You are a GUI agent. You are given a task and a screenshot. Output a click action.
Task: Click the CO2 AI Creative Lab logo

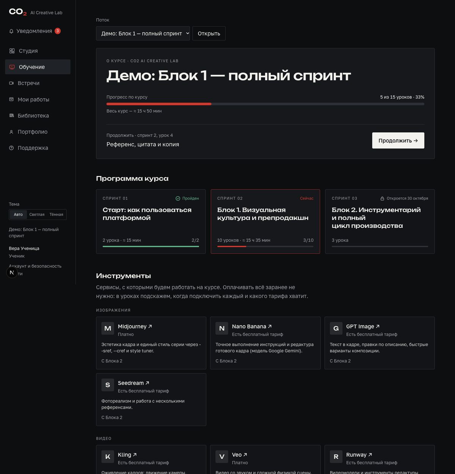coord(36,12)
